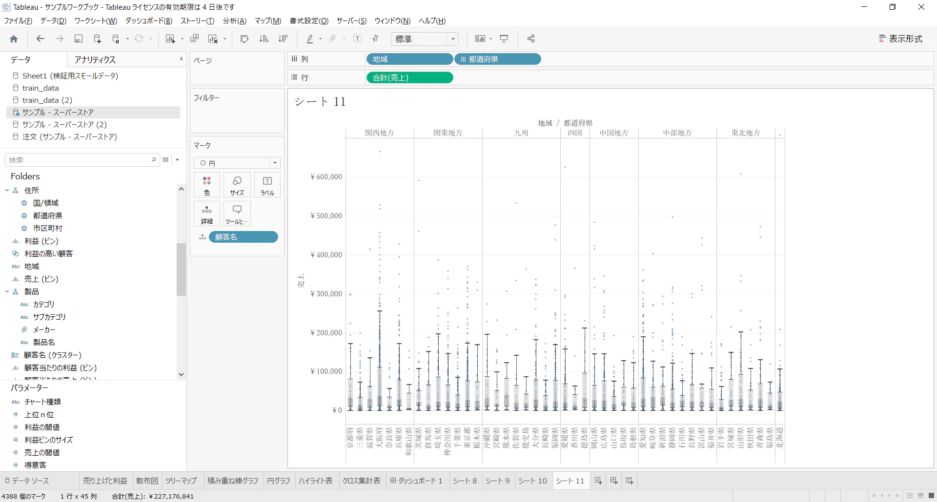Screen dimensions: 937x502
Task: Open presentation mode icon
Action: (x=504, y=39)
